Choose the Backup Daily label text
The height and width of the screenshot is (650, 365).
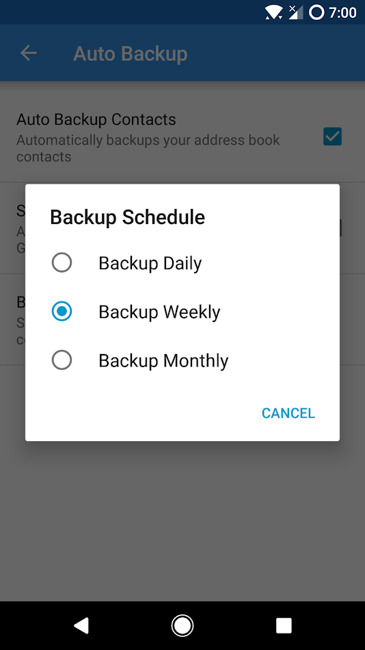click(x=150, y=263)
